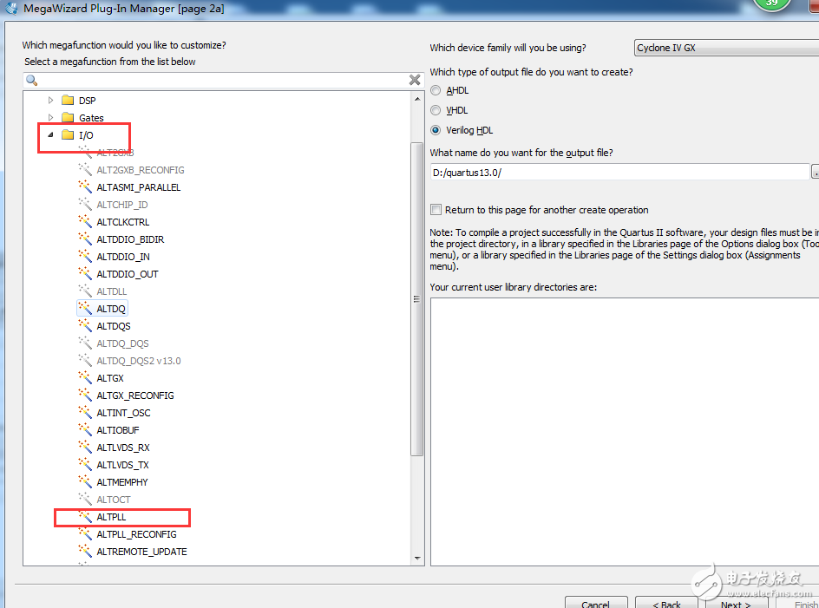Click the Gates folder icon
Screen dimensions: 819x608
(x=68, y=117)
